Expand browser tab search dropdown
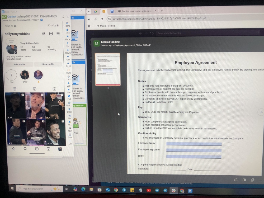264x198 pixels. (88, 11)
